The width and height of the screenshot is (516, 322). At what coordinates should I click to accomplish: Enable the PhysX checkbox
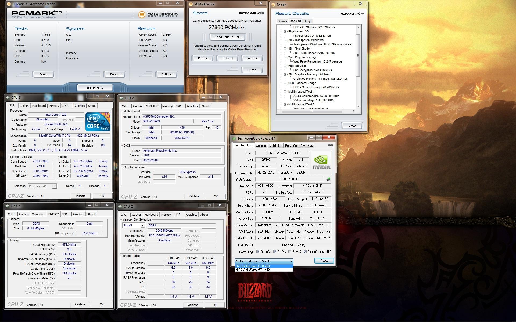[290, 252]
